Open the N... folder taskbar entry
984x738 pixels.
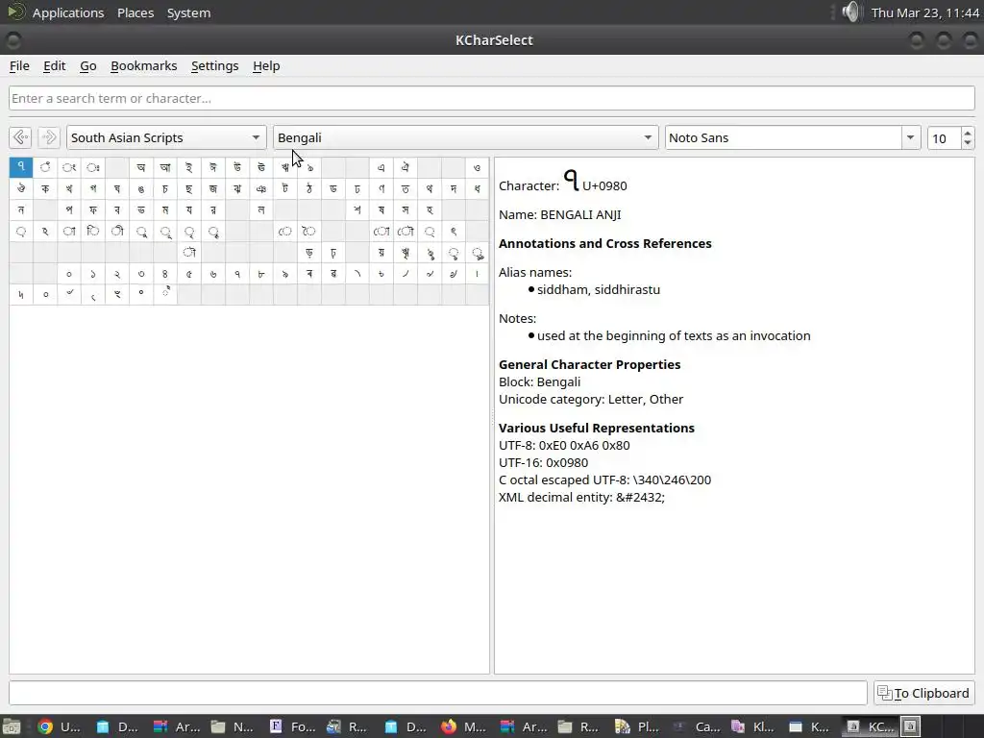tap(233, 726)
